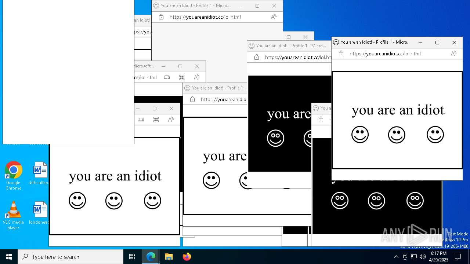Image resolution: width=470 pixels, height=264 pixels.
Task: Open the Action Center notifications icon
Action: tap(458, 257)
